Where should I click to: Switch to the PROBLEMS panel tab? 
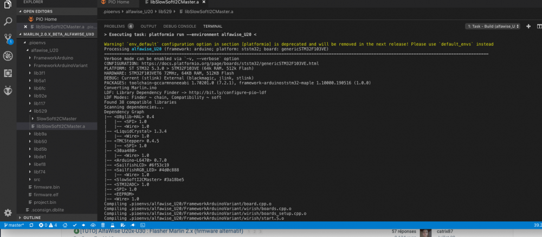(x=119, y=26)
